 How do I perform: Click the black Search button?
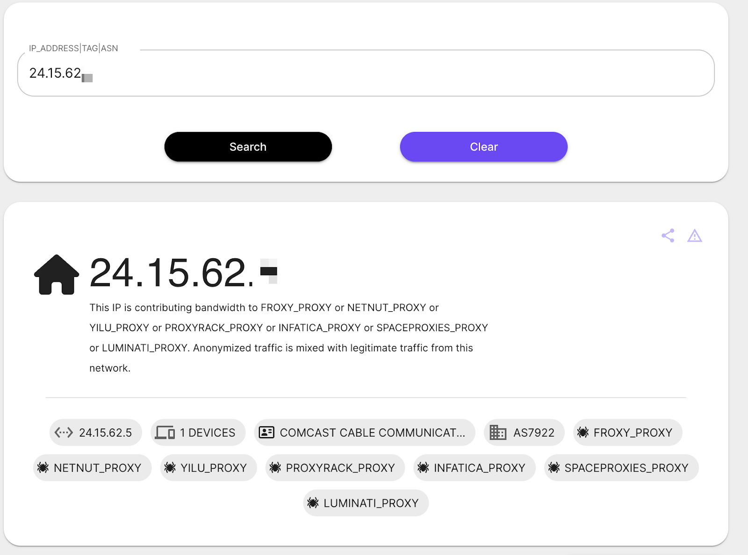(248, 147)
